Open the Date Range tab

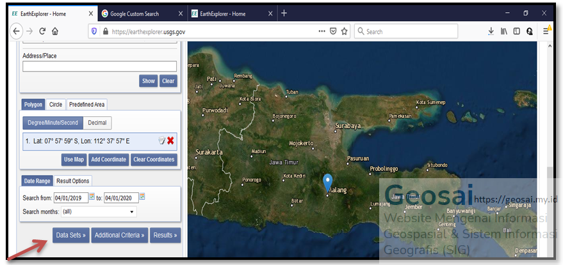tap(37, 181)
